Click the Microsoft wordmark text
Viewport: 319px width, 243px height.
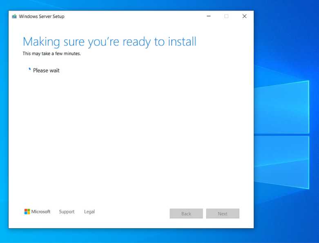coord(41,212)
